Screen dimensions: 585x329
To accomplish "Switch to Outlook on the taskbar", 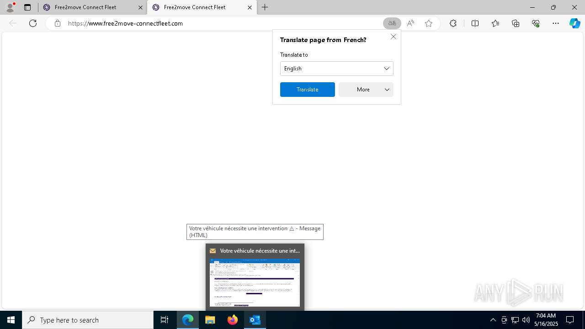I will click(255, 320).
